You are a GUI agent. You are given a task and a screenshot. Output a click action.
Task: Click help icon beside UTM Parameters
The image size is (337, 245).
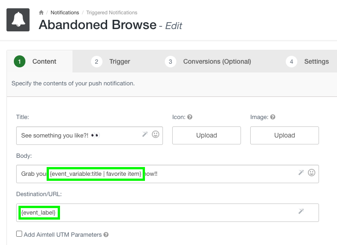pyautogui.click(x=106, y=235)
